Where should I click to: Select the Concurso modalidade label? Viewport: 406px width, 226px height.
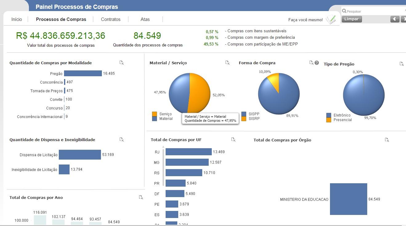(54, 108)
